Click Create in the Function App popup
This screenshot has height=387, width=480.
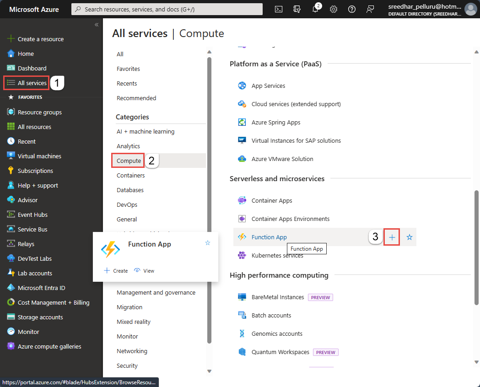pyautogui.click(x=116, y=271)
